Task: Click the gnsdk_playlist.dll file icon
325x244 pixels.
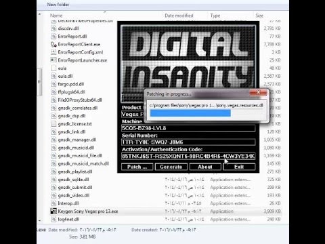Action: (x=53, y=171)
